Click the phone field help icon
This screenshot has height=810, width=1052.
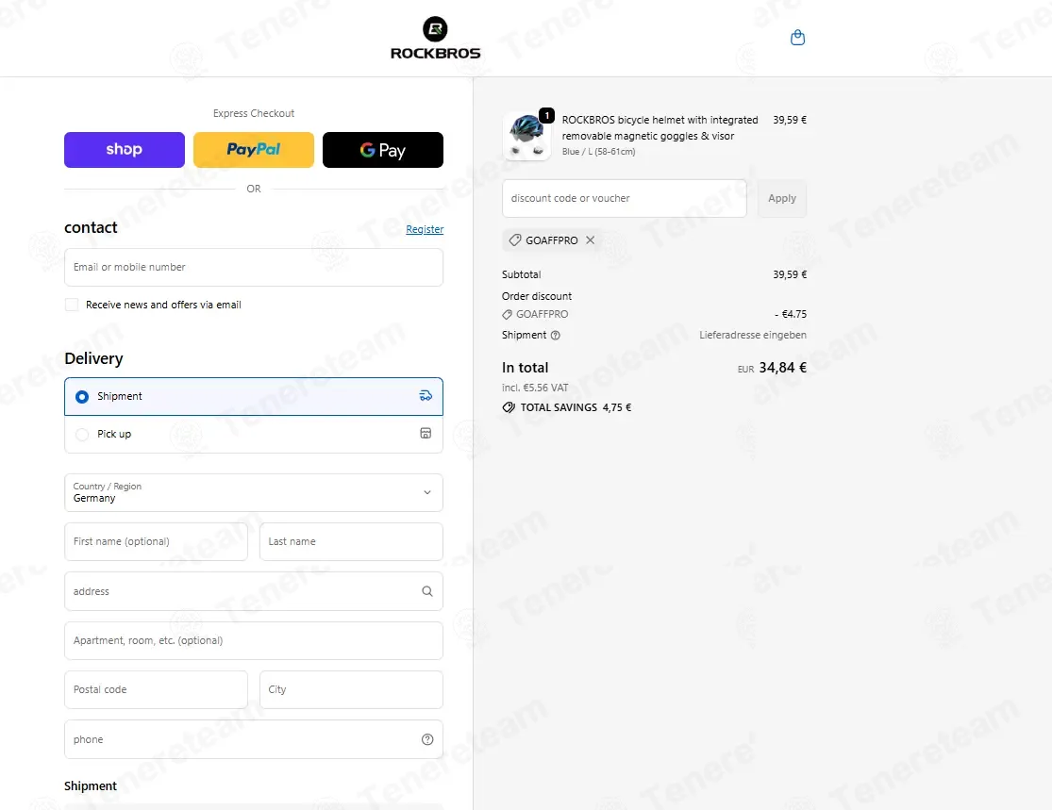pyautogui.click(x=427, y=739)
